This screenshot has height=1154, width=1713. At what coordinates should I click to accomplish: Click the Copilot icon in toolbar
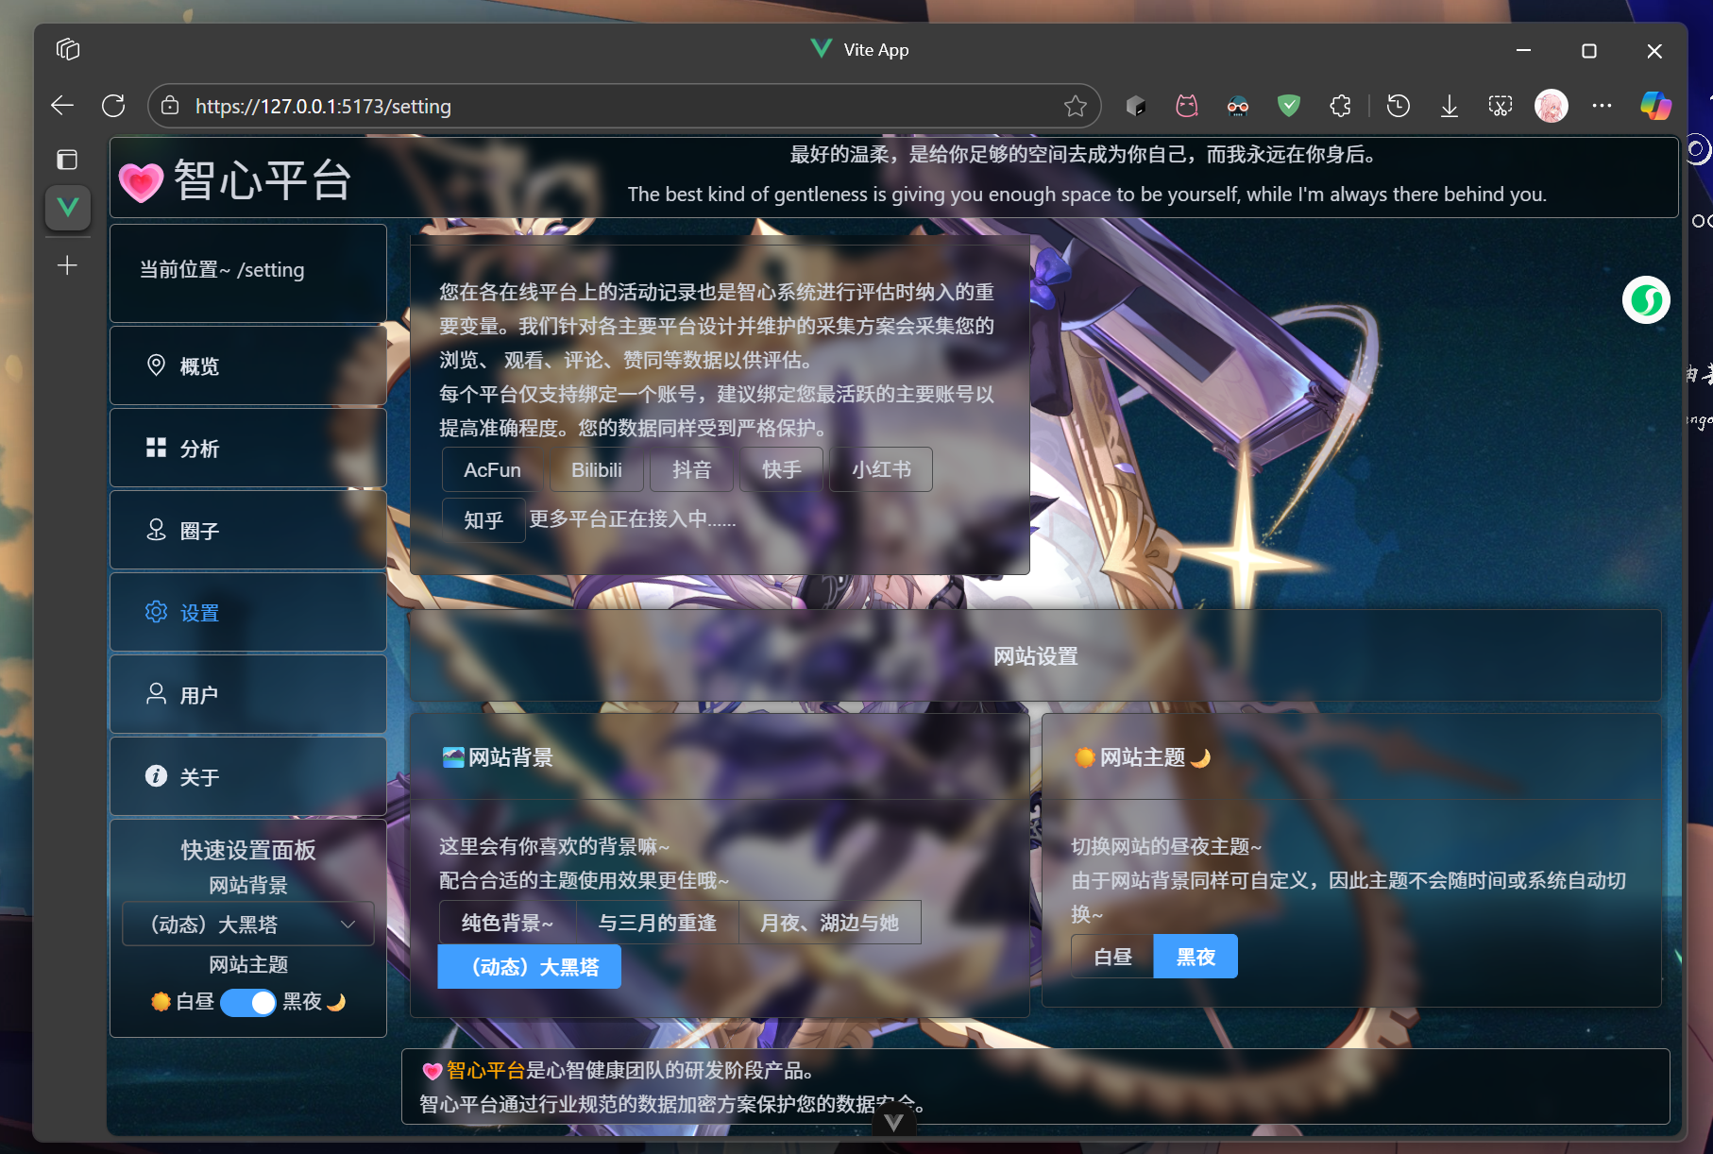pyautogui.click(x=1654, y=106)
